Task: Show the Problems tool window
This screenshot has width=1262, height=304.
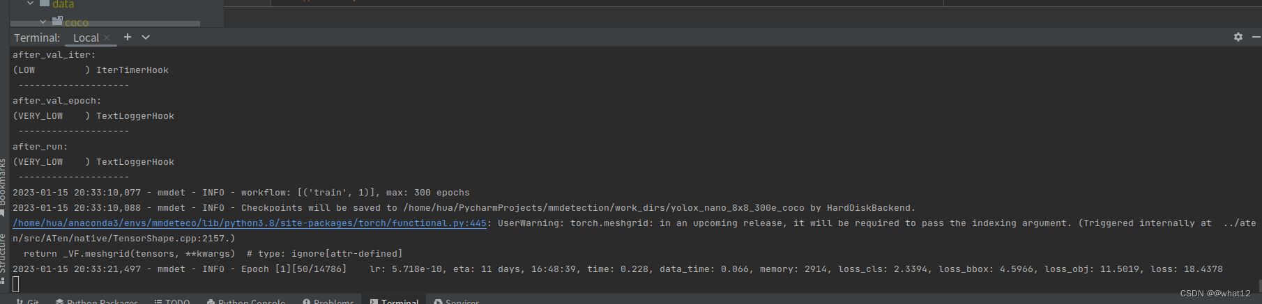Action: [328, 301]
